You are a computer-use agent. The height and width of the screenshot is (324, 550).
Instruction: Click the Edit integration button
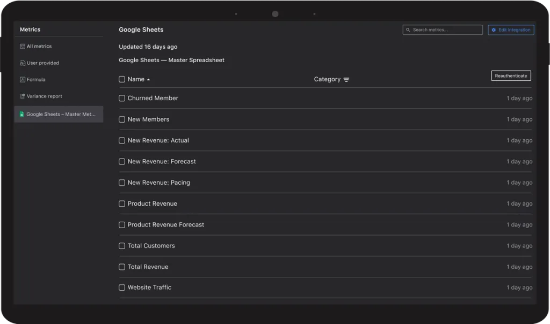click(x=511, y=30)
